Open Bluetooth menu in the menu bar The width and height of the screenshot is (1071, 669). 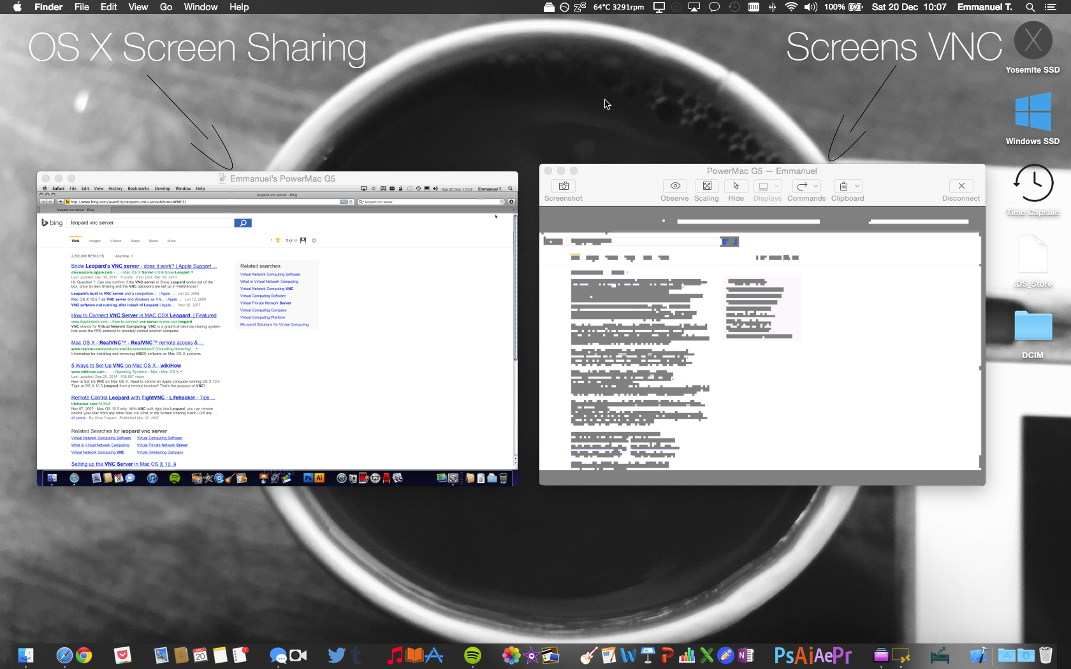(772, 7)
